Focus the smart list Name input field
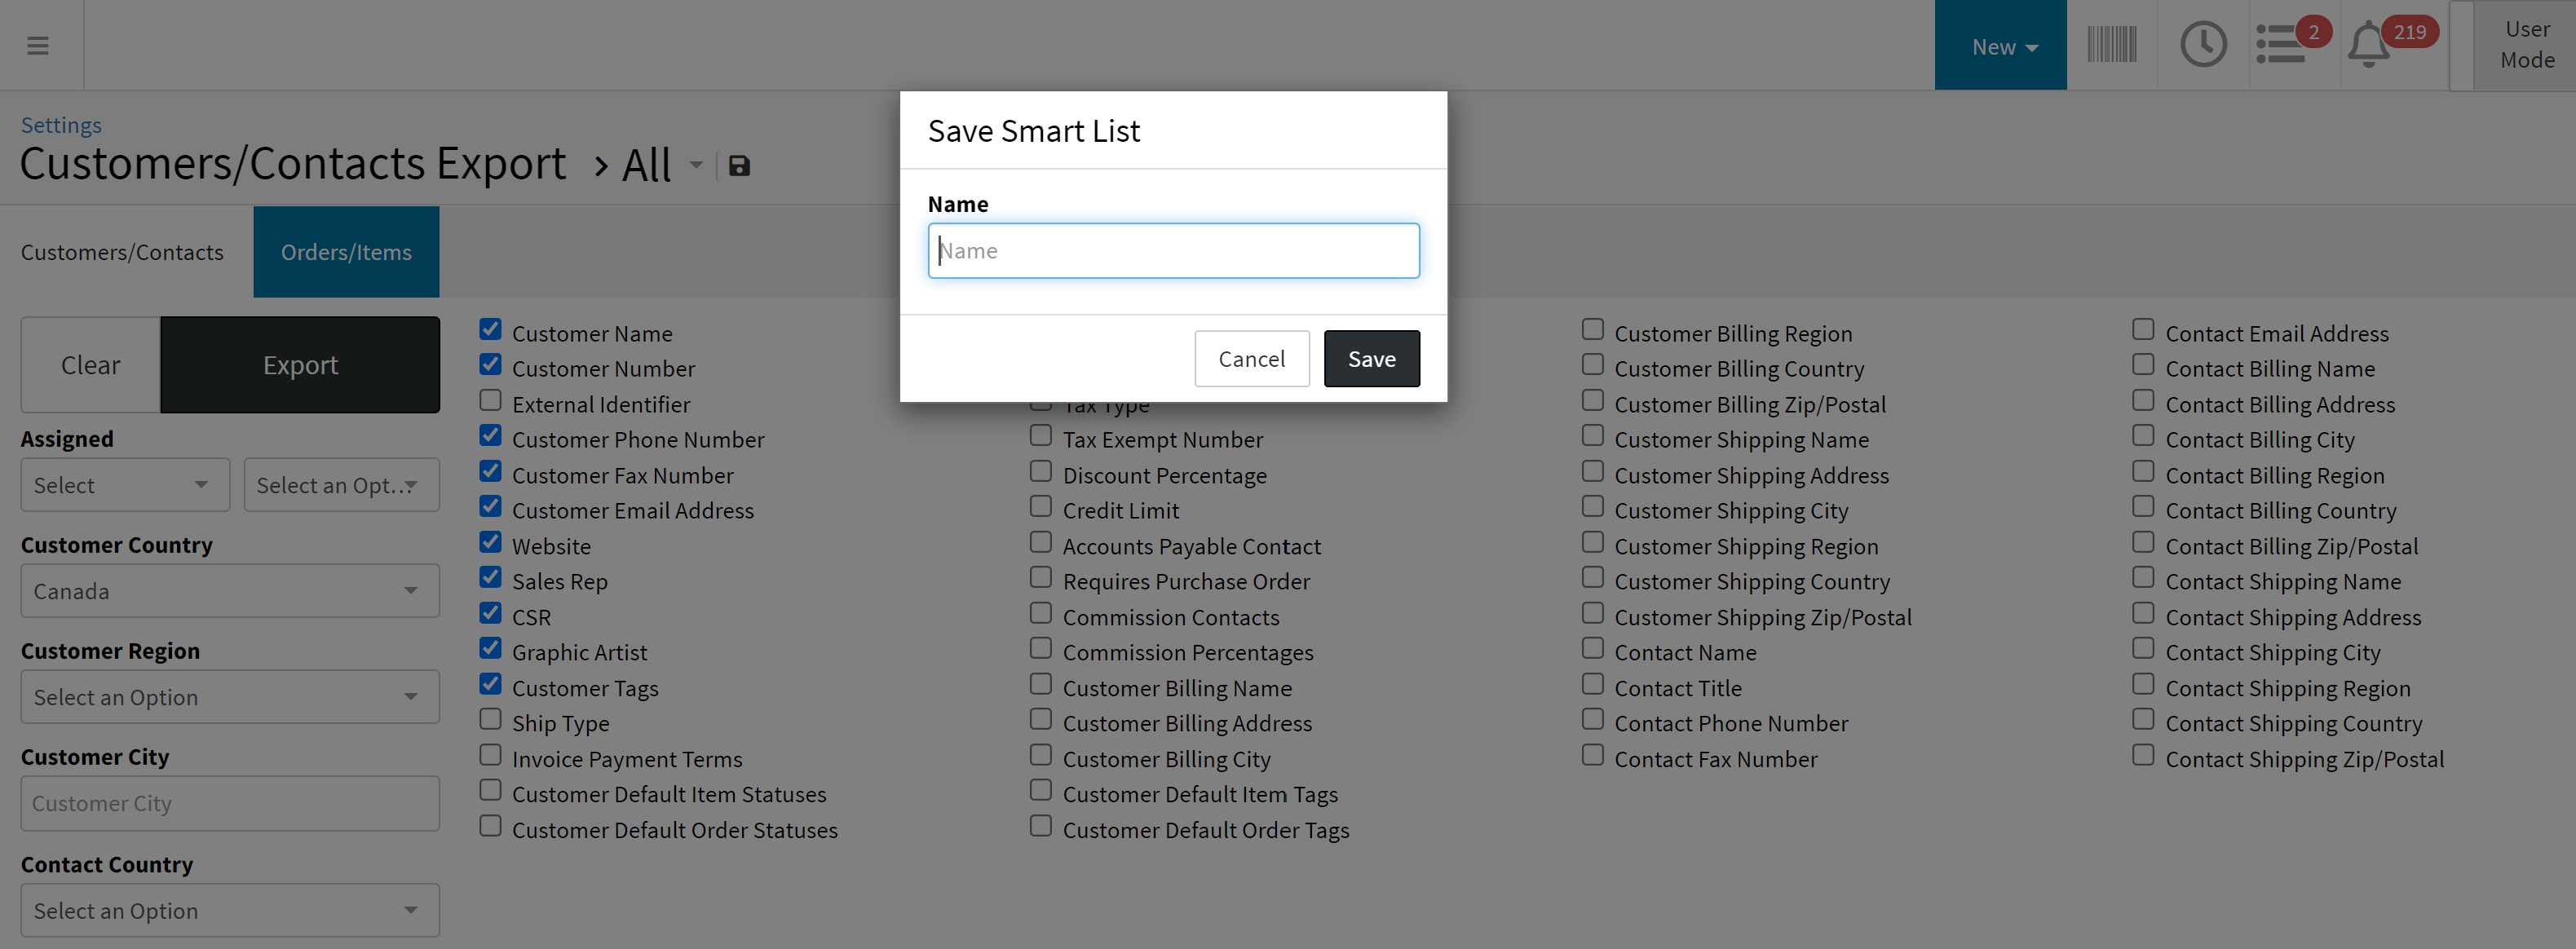This screenshot has height=949, width=2576. tap(1173, 251)
